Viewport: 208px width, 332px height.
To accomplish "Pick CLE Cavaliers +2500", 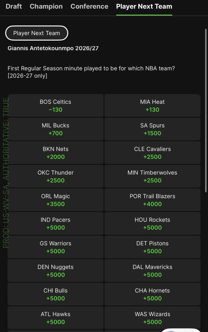I will tap(152, 153).
